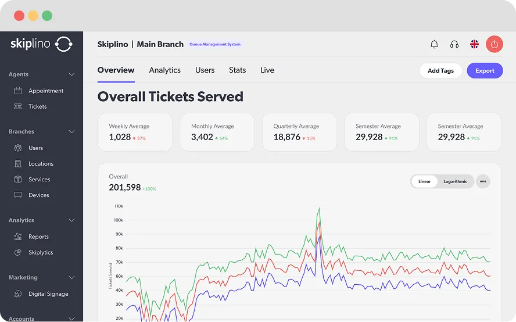Collapse the Branches section chevron
The width and height of the screenshot is (516, 322).
[71, 132]
